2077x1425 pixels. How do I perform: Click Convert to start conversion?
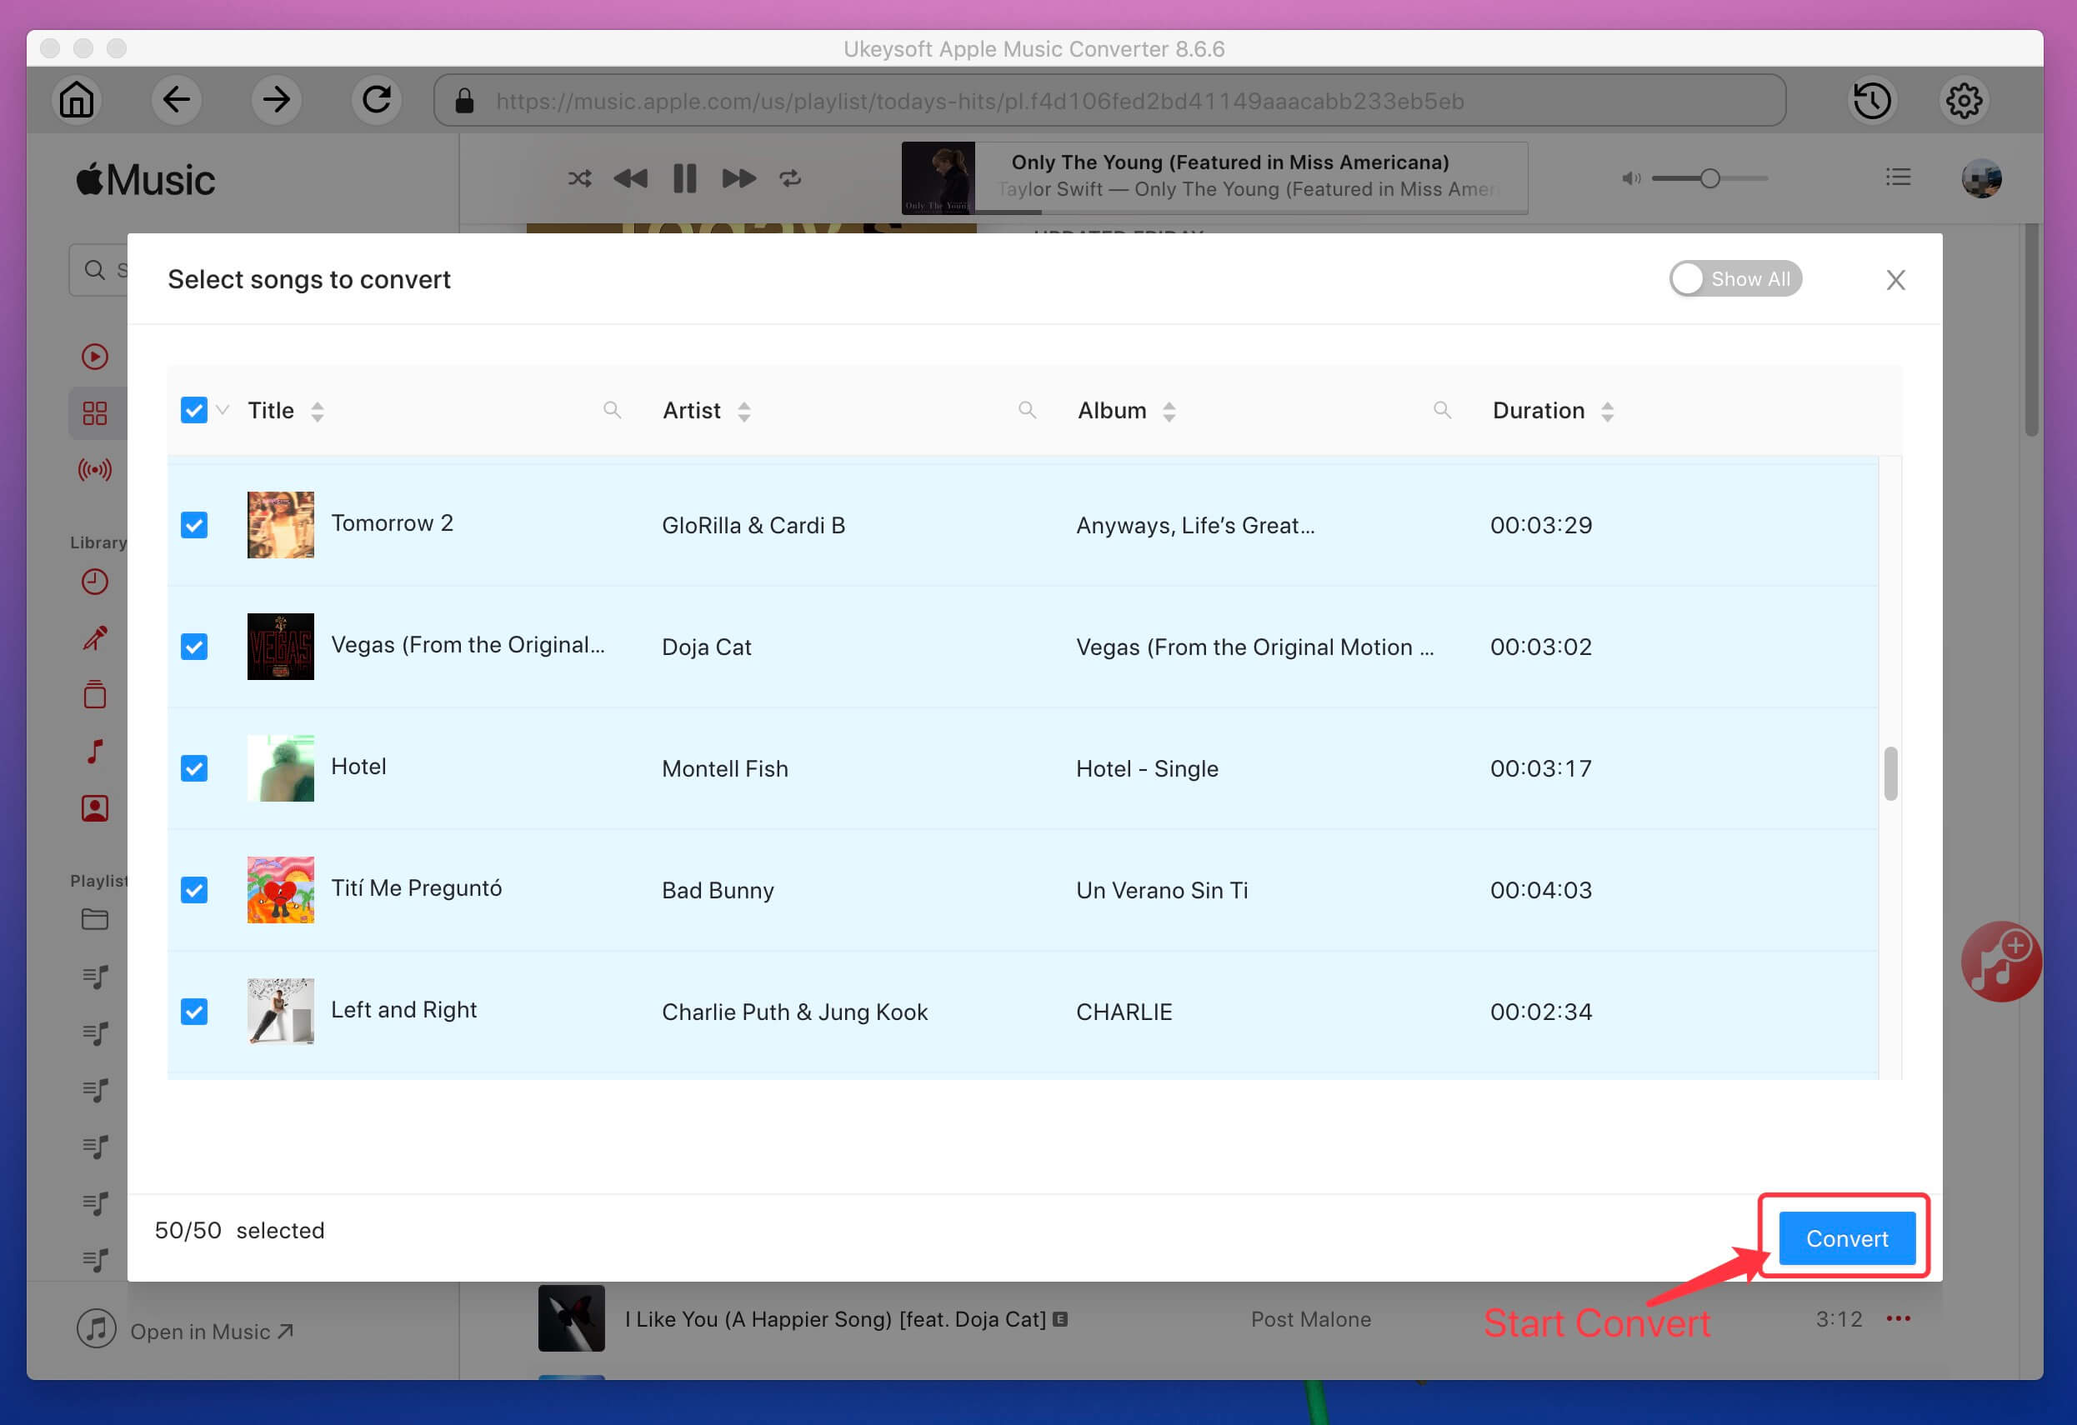[1847, 1239]
